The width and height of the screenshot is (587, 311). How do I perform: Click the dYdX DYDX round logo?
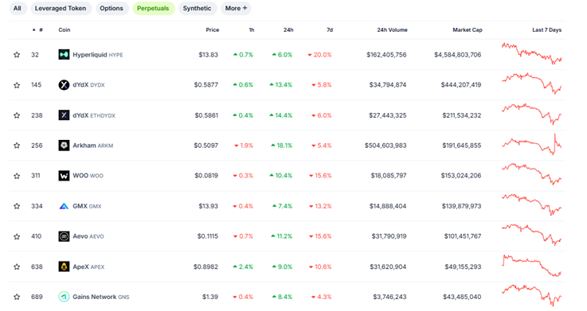coord(64,85)
